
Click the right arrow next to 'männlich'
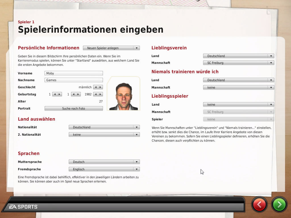pyautogui.click(x=100, y=87)
